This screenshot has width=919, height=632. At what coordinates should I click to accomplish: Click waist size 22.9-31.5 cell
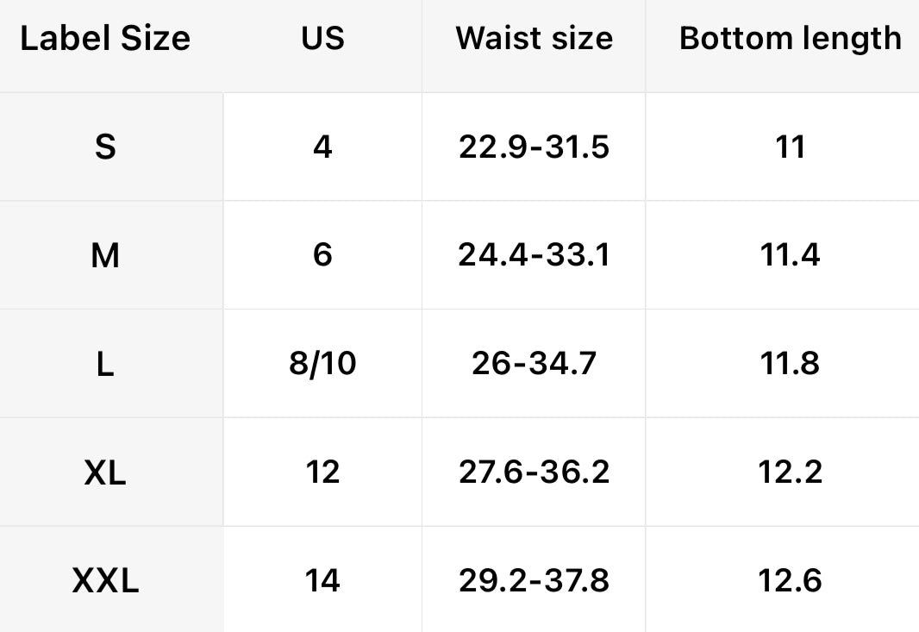534,147
